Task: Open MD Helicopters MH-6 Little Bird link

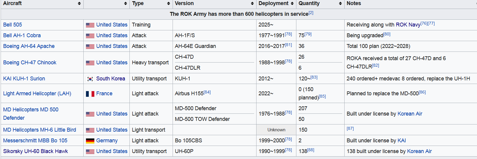Action: coord(40,130)
